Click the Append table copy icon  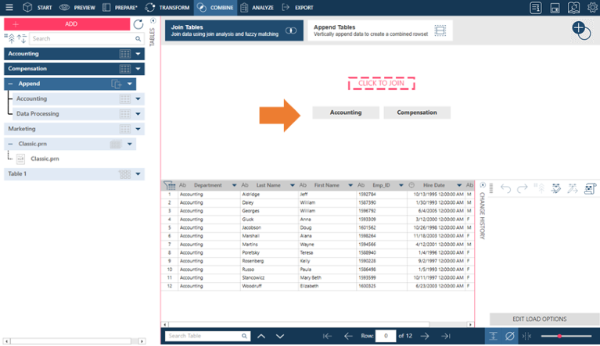pyautogui.click(x=117, y=84)
